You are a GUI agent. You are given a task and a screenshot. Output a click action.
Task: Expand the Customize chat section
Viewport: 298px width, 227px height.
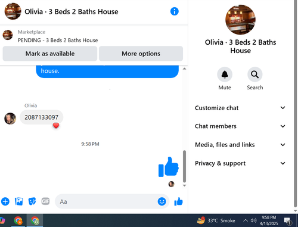240,108
